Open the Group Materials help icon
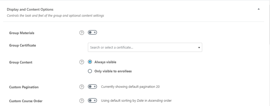Screen dimensions: 270x106 82,33
